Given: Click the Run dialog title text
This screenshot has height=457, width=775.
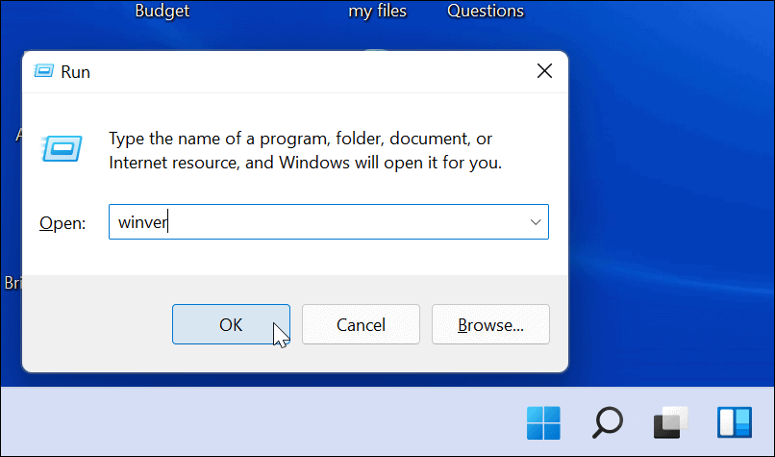Looking at the screenshot, I should (75, 72).
